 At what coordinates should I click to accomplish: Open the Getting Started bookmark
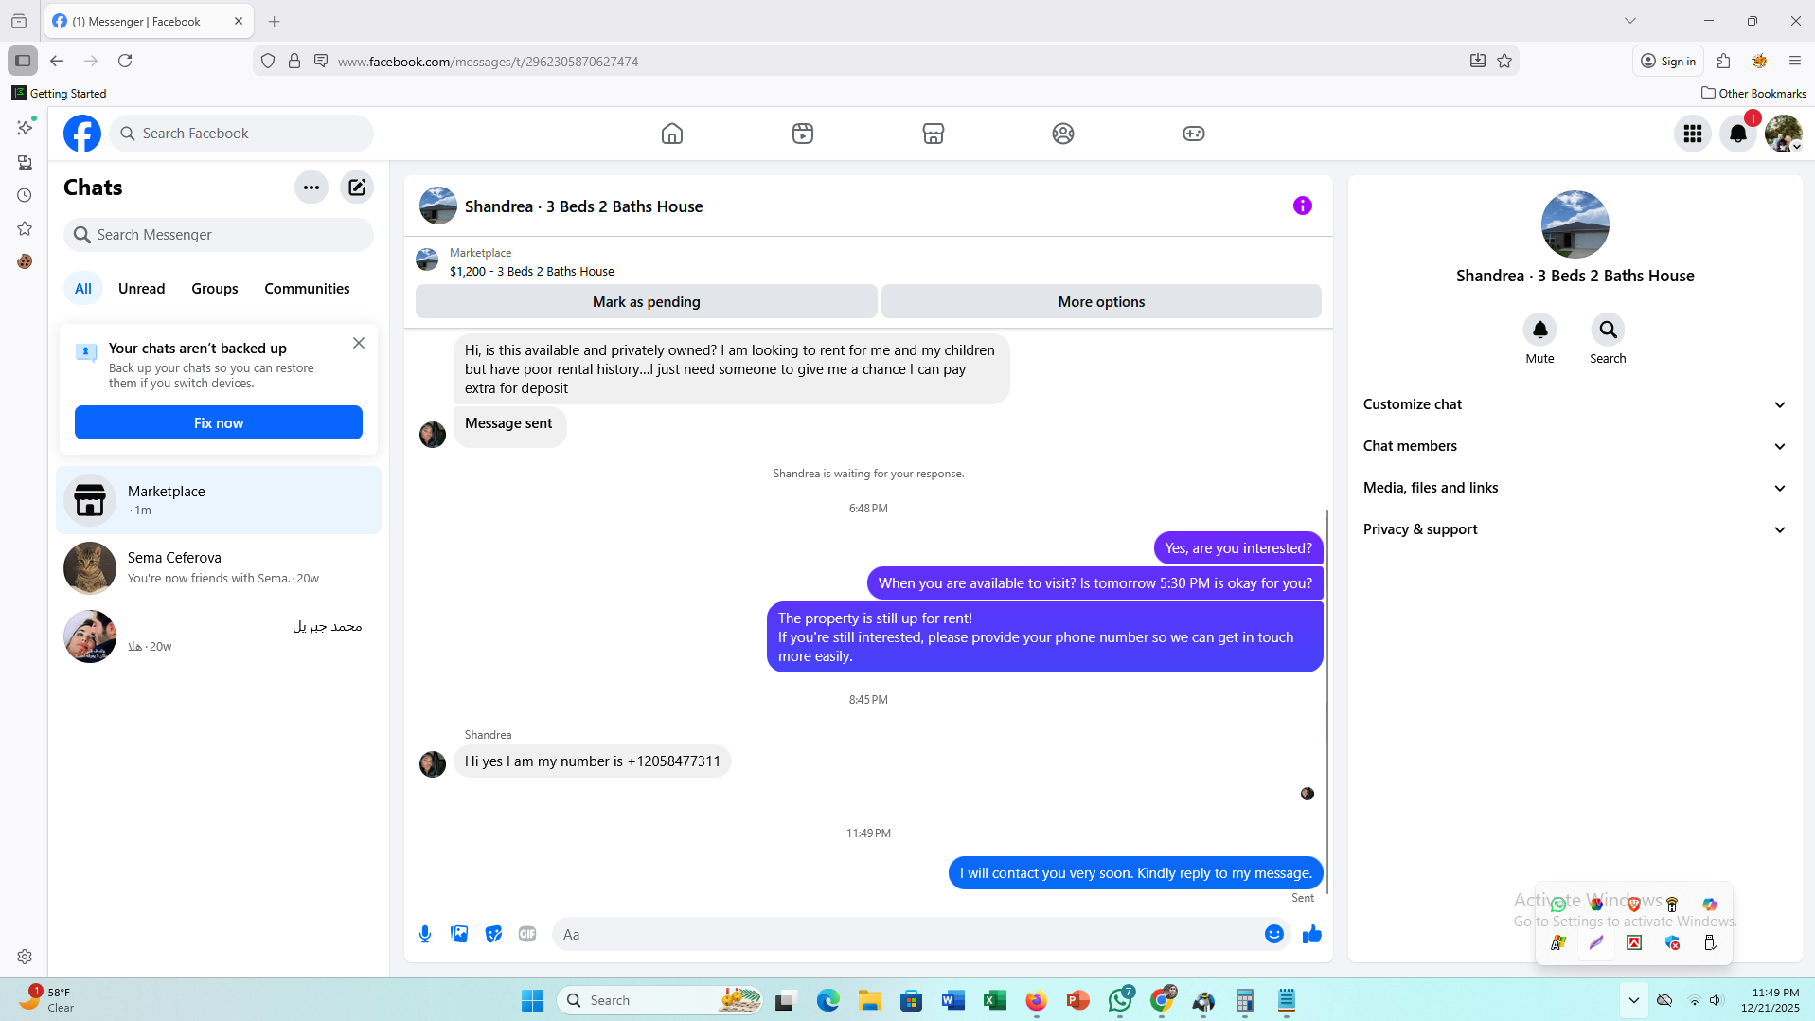(x=59, y=94)
